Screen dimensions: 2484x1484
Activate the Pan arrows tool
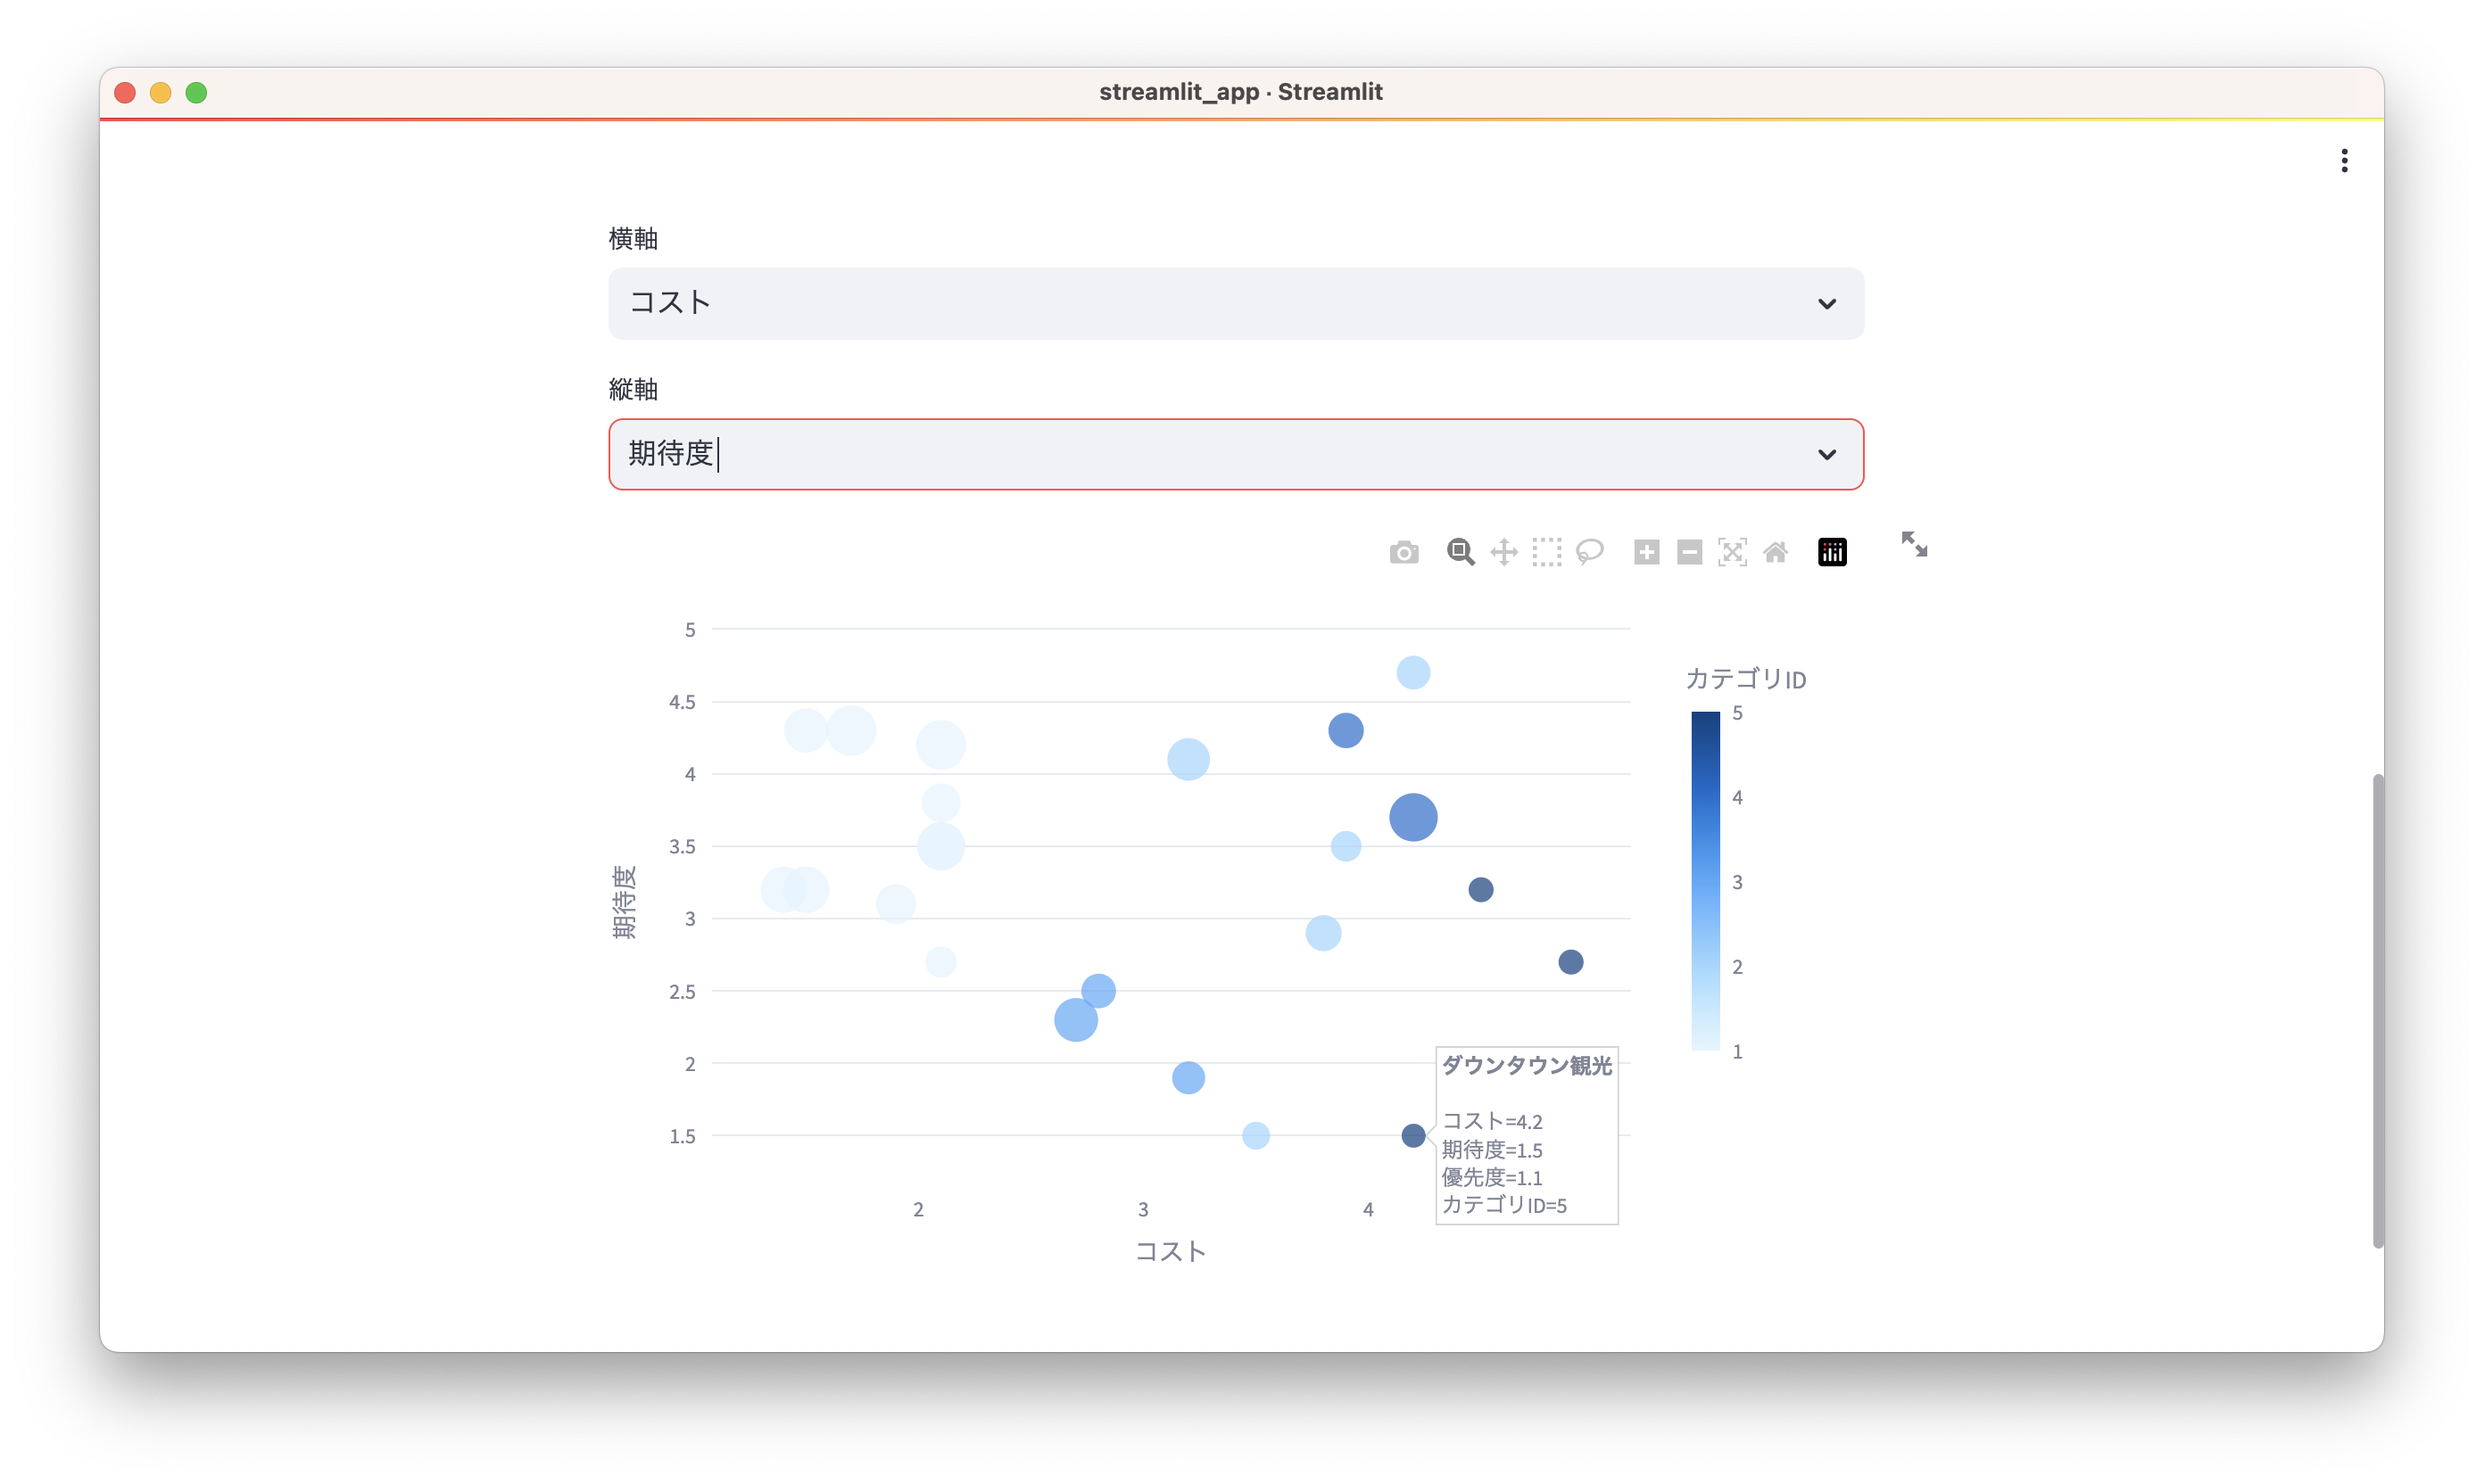coord(1503,552)
